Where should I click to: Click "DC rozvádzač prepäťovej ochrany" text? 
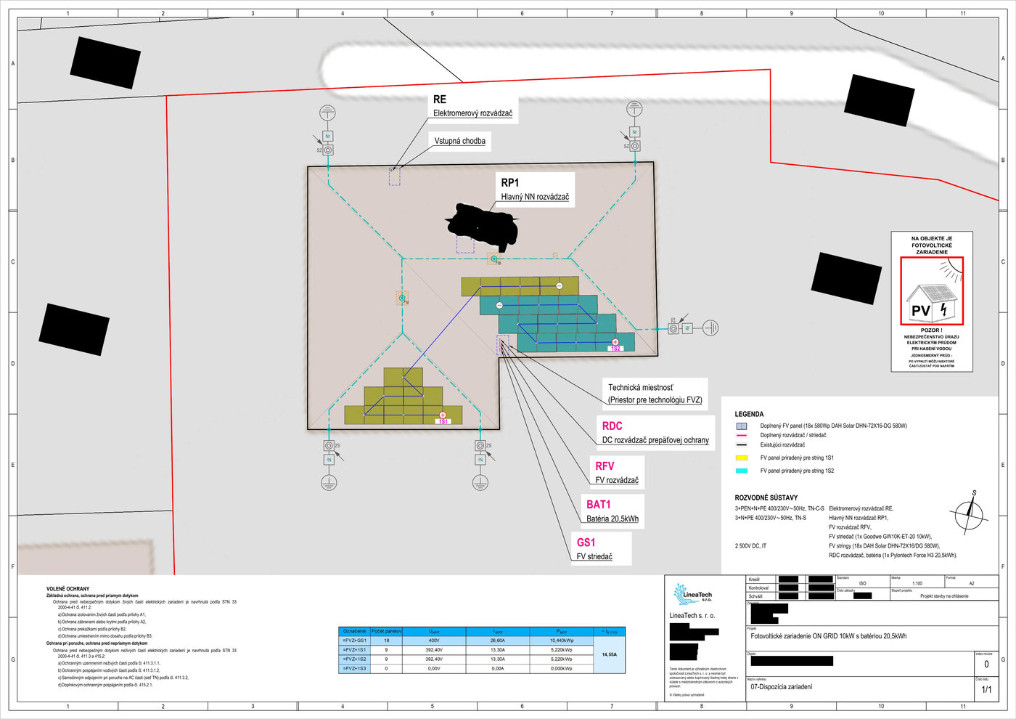coord(655,440)
